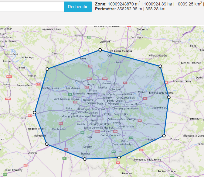This screenshot has width=204, height=177.
Task: Click the Dreux town label
Action: pos(23,118)
